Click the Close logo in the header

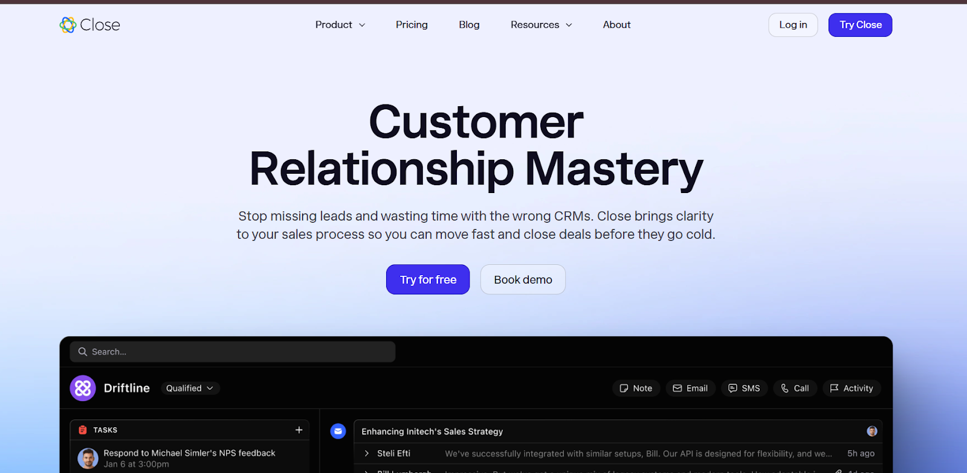tap(89, 25)
